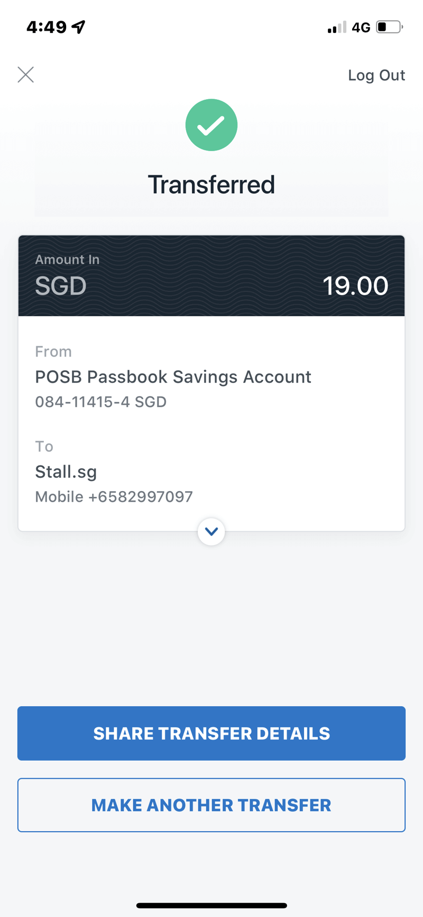Tap the Amount In label

[x=67, y=260]
